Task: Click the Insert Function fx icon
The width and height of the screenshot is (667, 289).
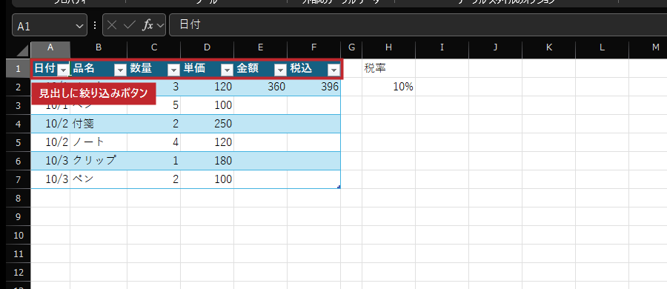Action: [x=147, y=25]
